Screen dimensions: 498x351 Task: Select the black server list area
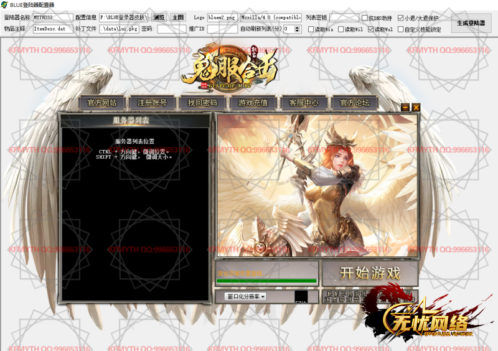135,215
